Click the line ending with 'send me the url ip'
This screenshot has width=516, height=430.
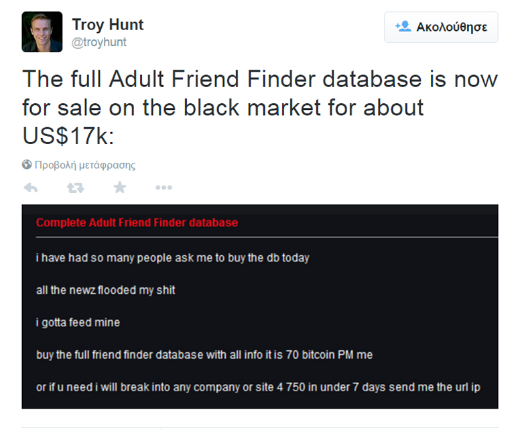pyautogui.click(x=258, y=388)
